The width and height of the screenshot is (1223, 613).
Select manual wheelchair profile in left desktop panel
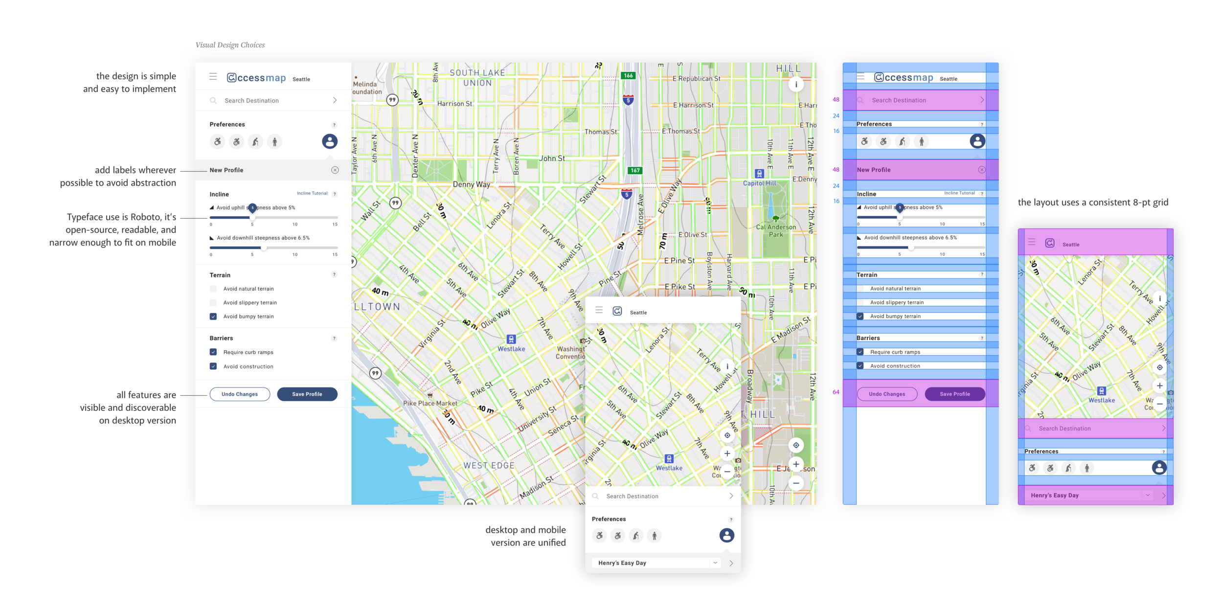(218, 142)
